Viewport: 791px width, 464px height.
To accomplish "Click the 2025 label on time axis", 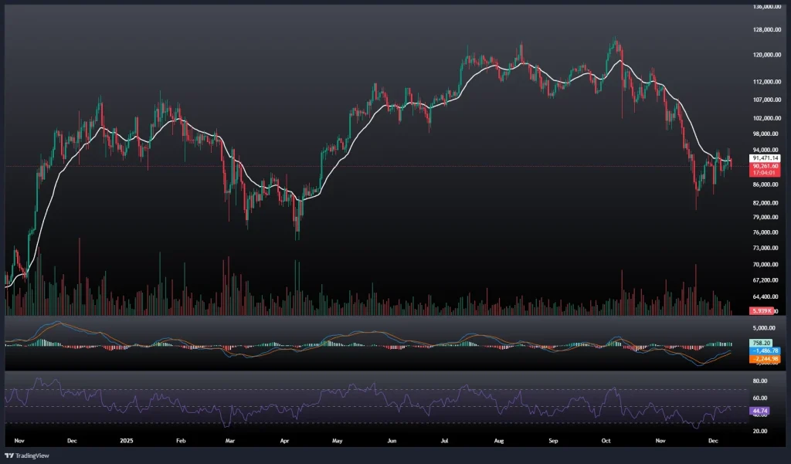I will [126, 442].
